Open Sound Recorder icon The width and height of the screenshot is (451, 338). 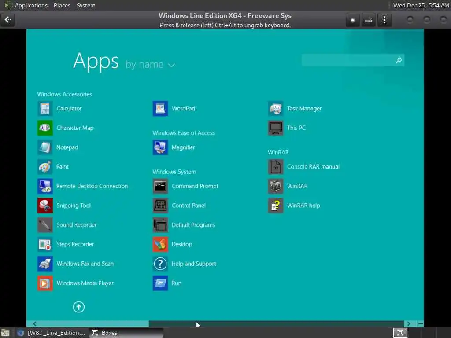click(x=45, y=225)
